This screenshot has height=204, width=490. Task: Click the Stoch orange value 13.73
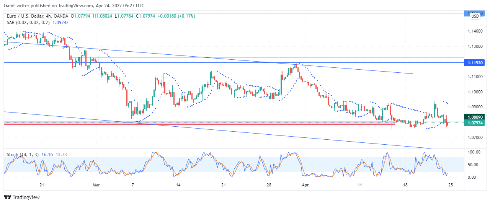[61, 155]
